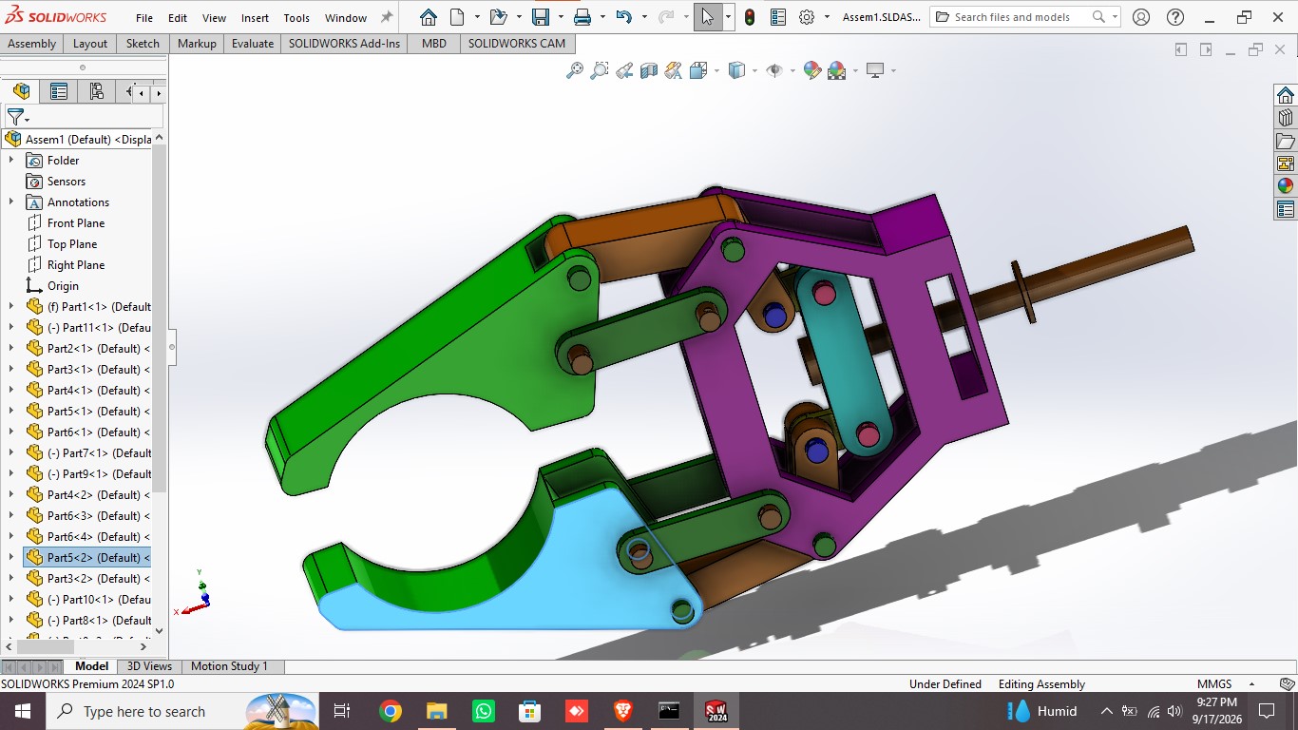The width and height of the screenshot is (1298, 730).
Task: Open the Section View tool
Action: tap(649, 70)
